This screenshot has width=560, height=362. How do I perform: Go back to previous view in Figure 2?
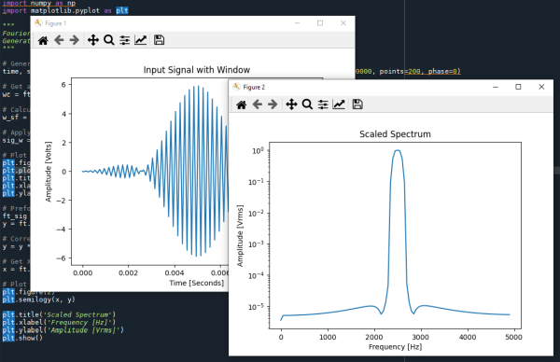258,104
